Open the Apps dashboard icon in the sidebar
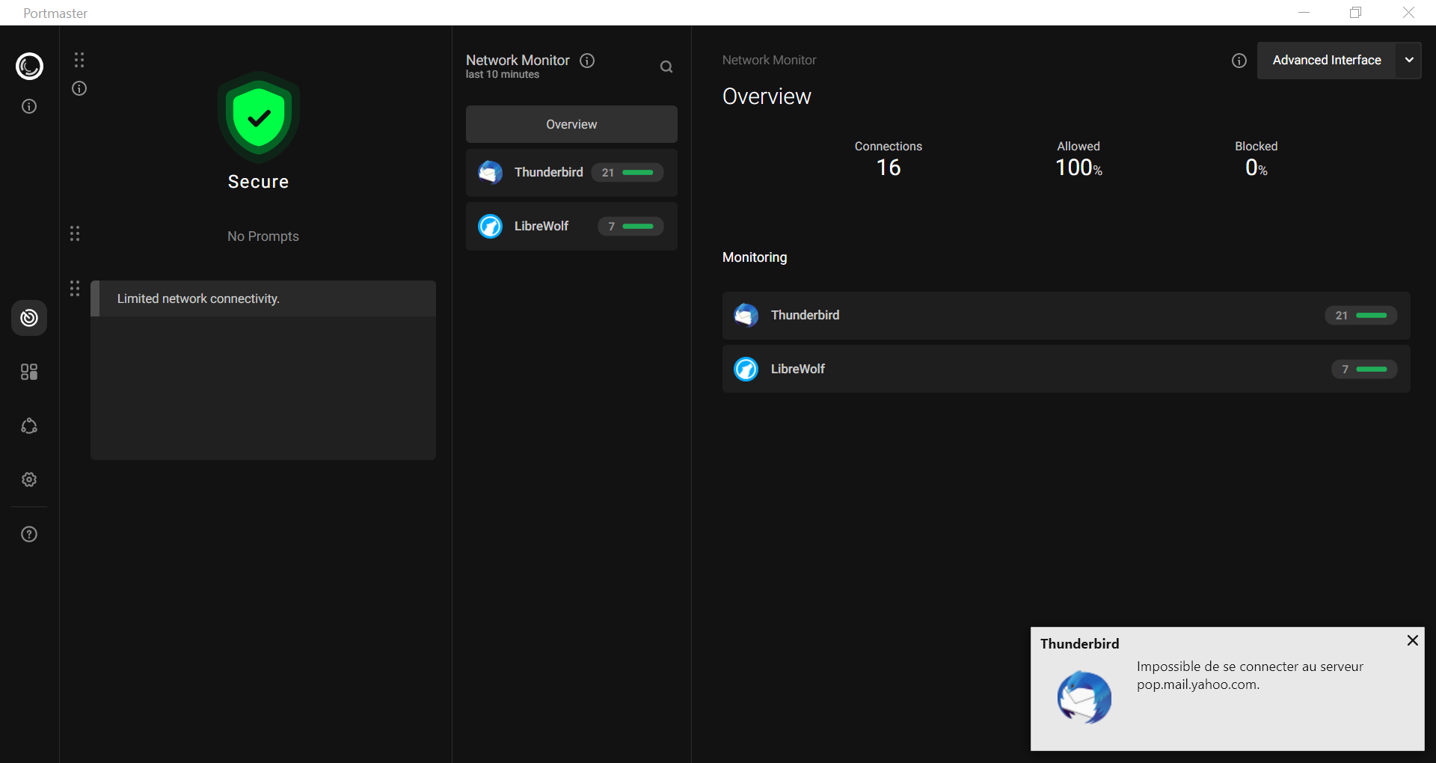 click(29, 372)
